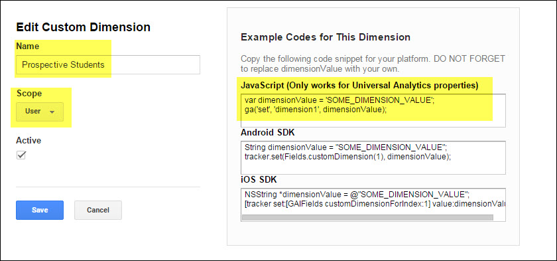557x261 pixels.
Task: Click the line 'tracker.set(Fields.customDimension(1), dimensionValue);'
Action: pos(347,157)
